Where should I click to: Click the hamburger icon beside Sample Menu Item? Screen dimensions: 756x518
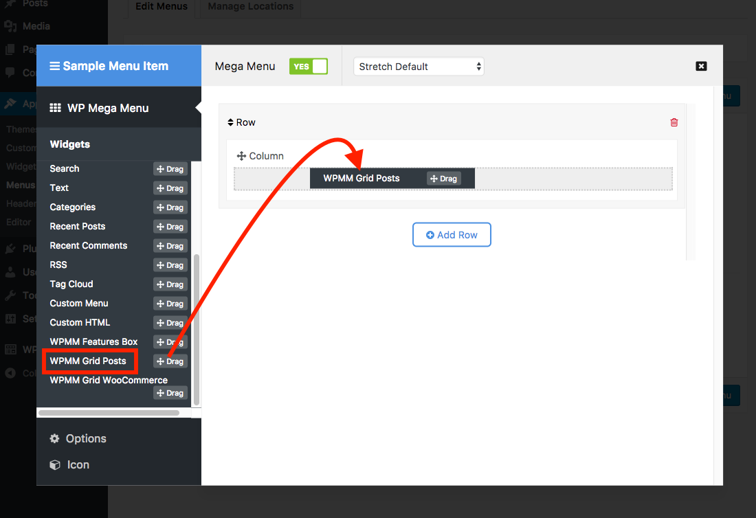[x=54, y=66]
